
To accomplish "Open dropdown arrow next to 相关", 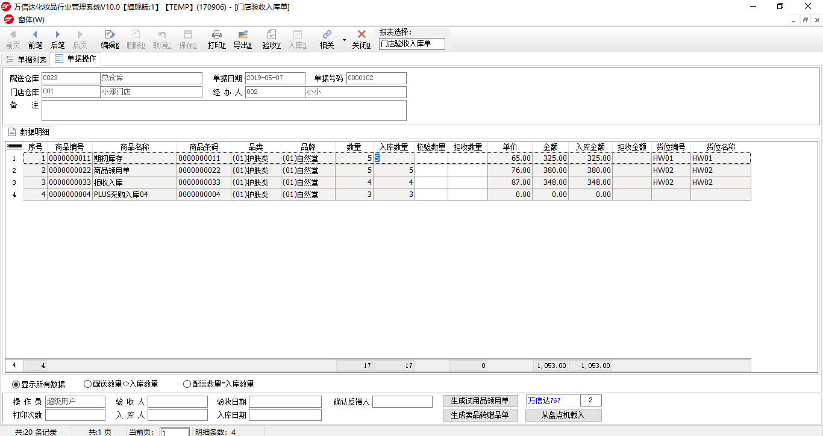I will pyautogui.click(x=344, y=40).
